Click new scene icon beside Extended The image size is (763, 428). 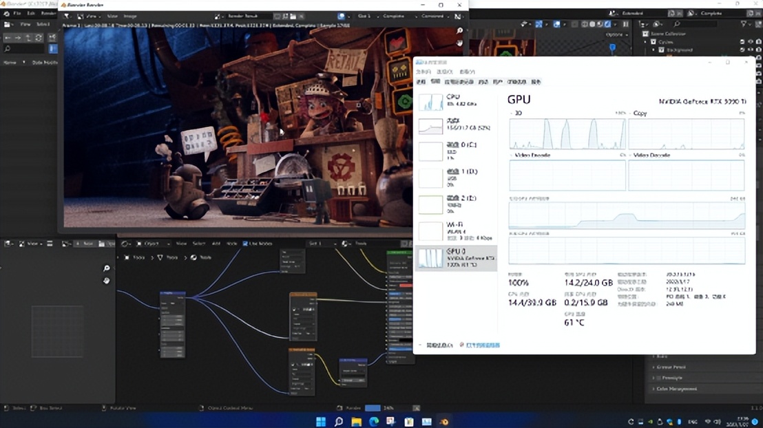[x=671, y=13]
